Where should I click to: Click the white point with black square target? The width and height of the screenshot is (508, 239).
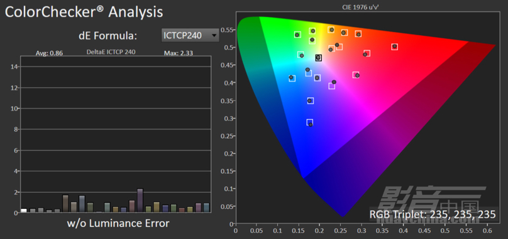click(319, 58)
